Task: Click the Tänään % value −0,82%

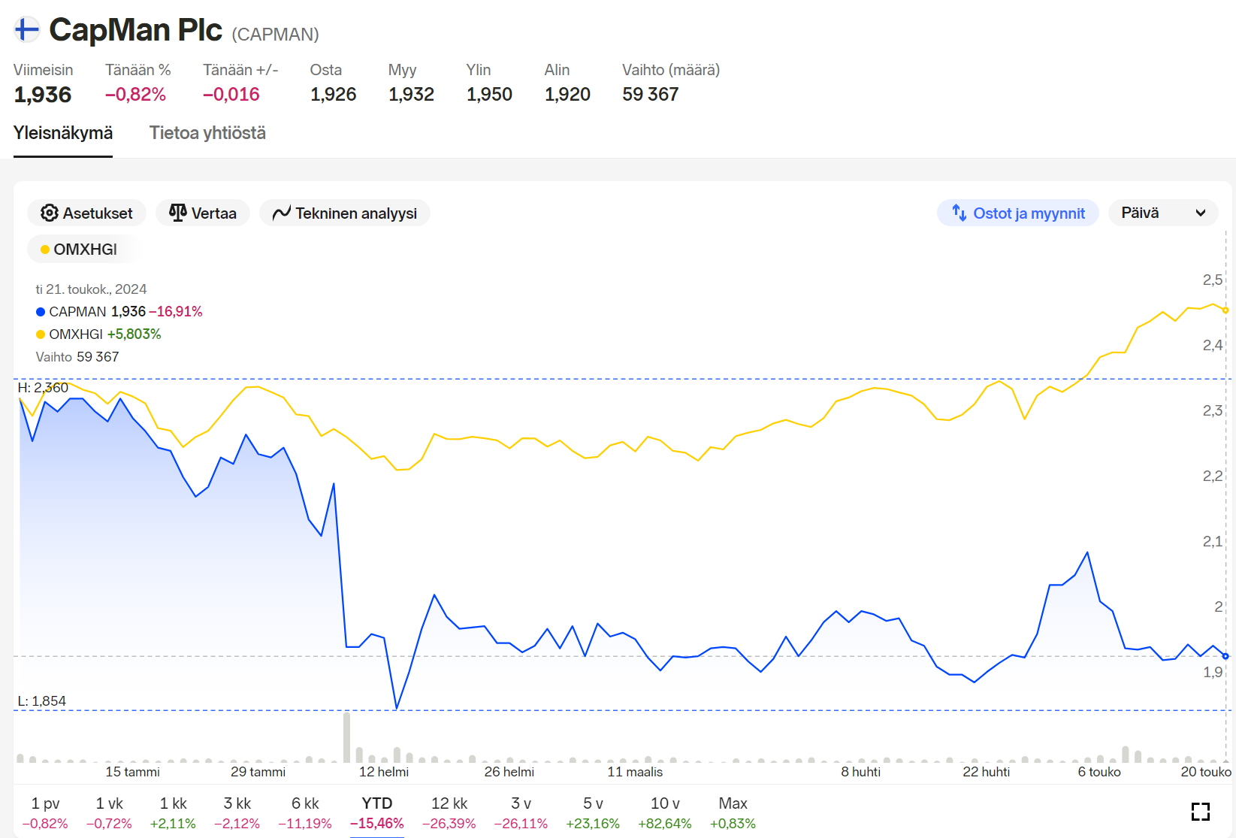Action: pyautogui.click(x=135, y=95)
